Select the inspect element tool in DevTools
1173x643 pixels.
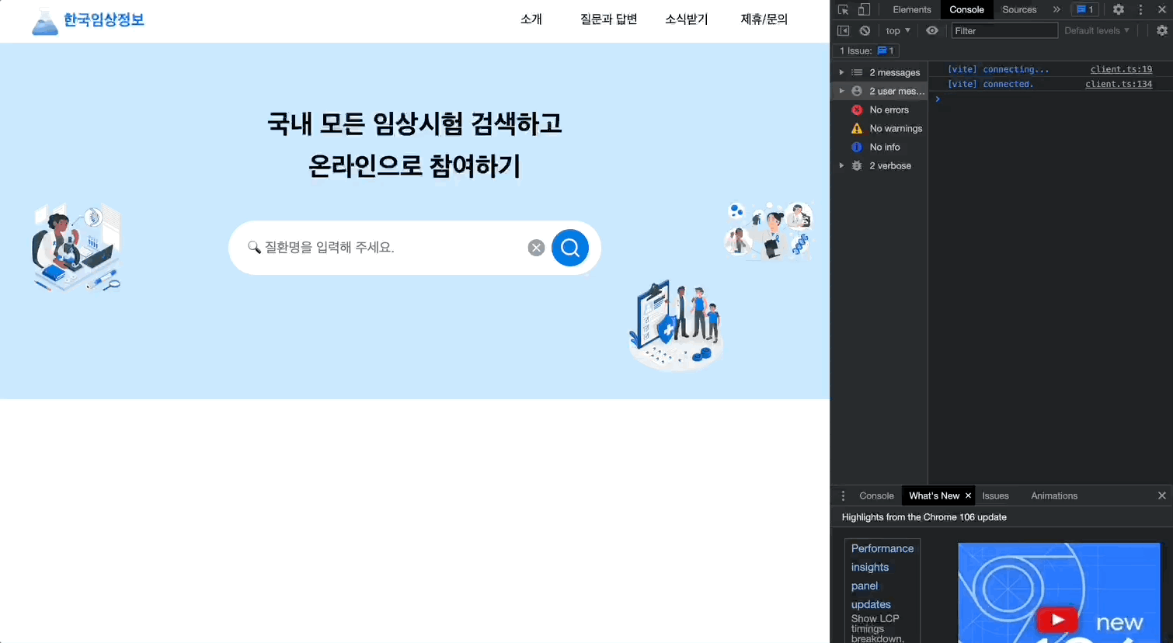tap(842, 9)
